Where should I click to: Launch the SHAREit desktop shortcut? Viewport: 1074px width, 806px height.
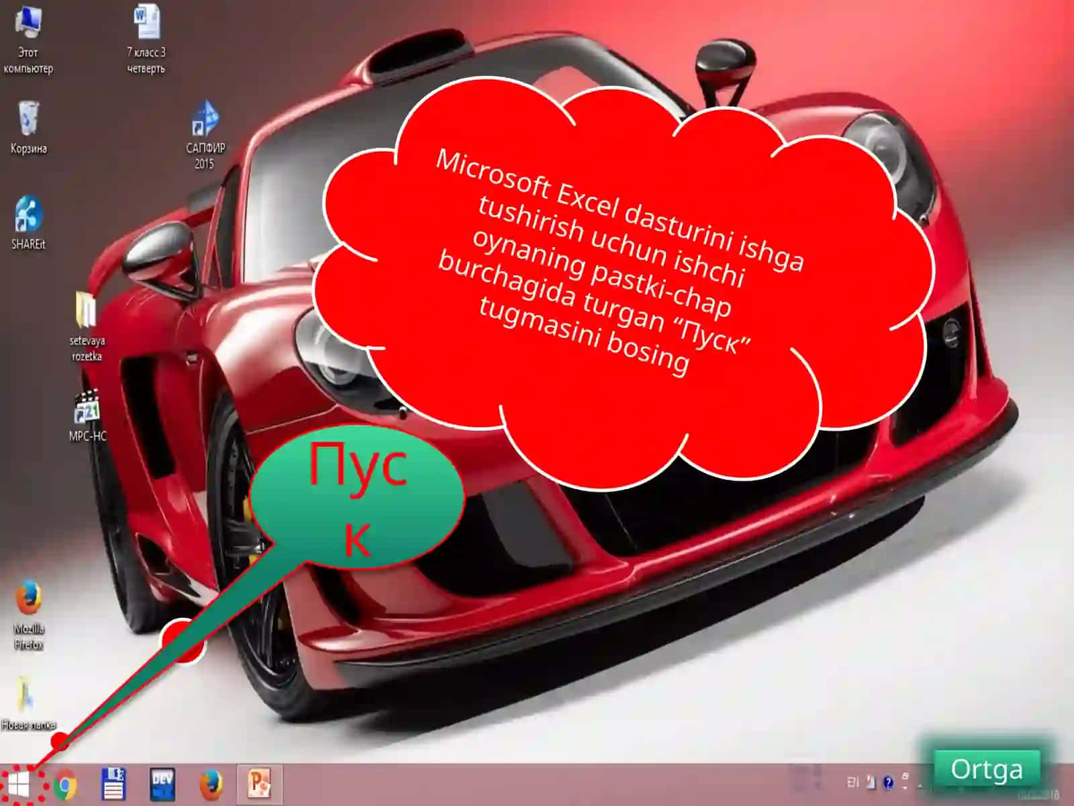(28, 223)
